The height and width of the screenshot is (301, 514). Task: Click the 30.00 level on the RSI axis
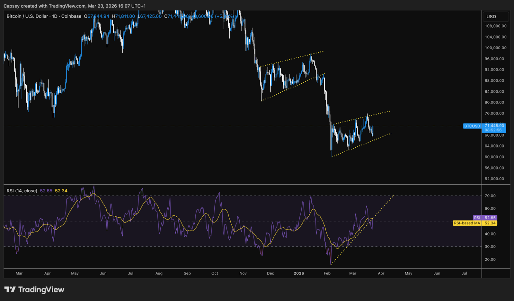[x=490, y=247]
